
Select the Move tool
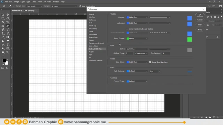click(x=8, y=15)
